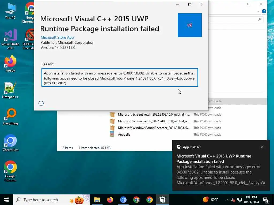Open Firefox from the taskbar

coord(110,200)
